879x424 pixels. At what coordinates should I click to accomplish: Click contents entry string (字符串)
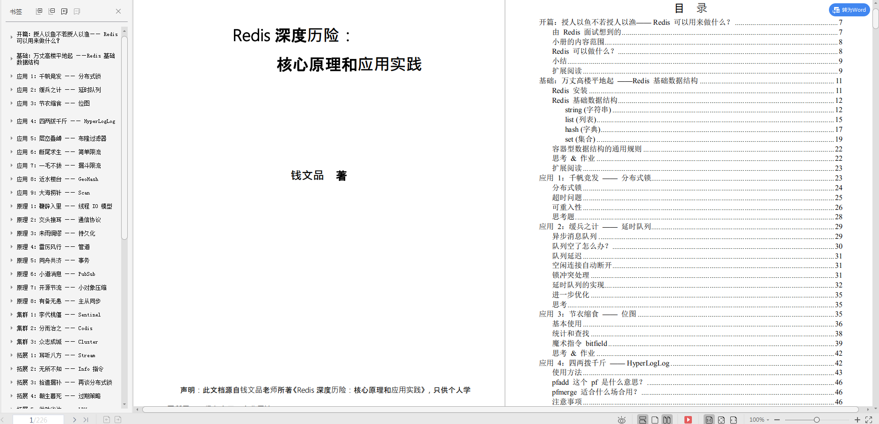point(704,110)
